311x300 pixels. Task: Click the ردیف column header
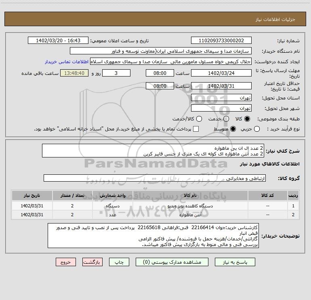coord(293,195)
